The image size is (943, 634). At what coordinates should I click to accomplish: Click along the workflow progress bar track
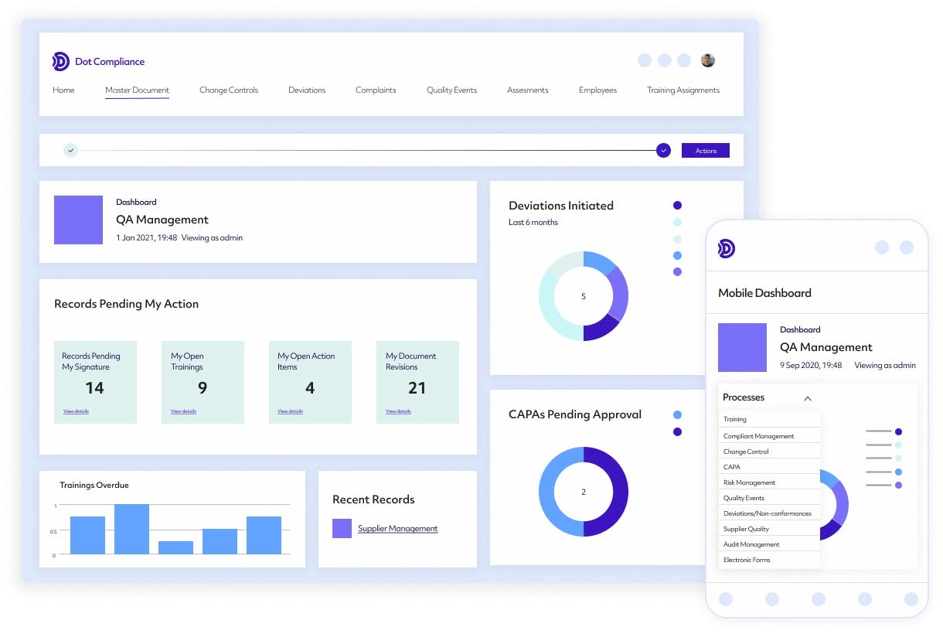(x=367, y=150)
